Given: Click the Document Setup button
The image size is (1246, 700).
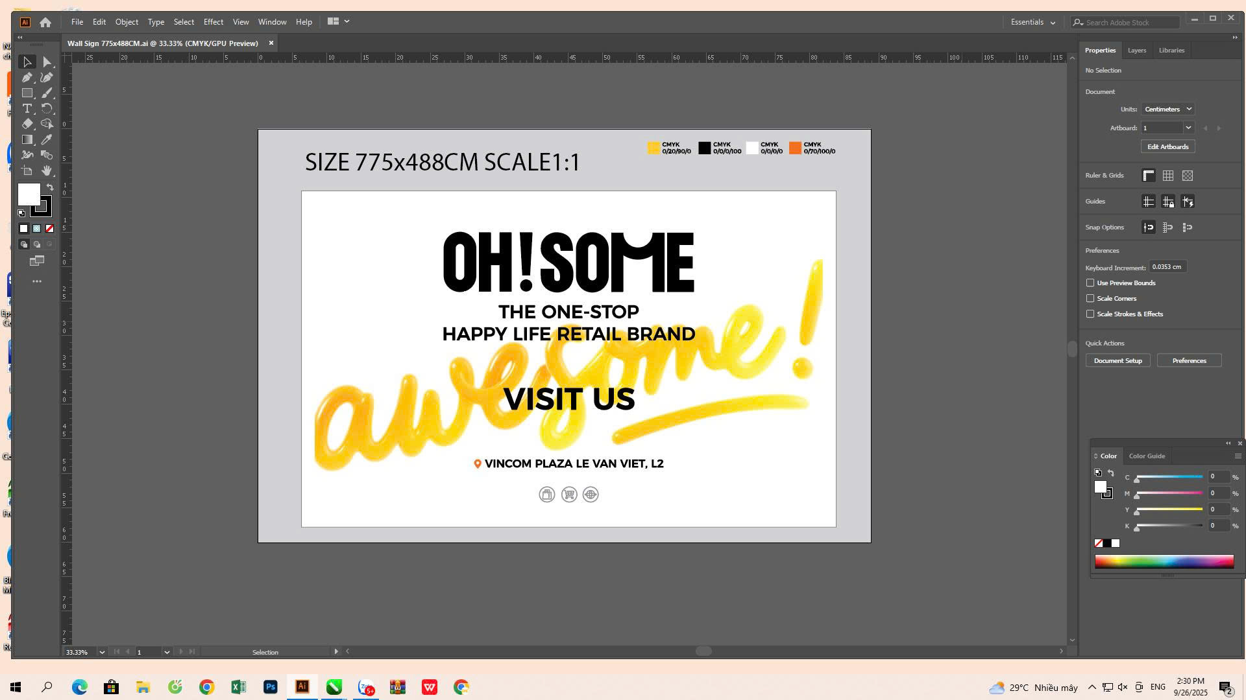Looking at the screenshot, I should pos(1118,361).
